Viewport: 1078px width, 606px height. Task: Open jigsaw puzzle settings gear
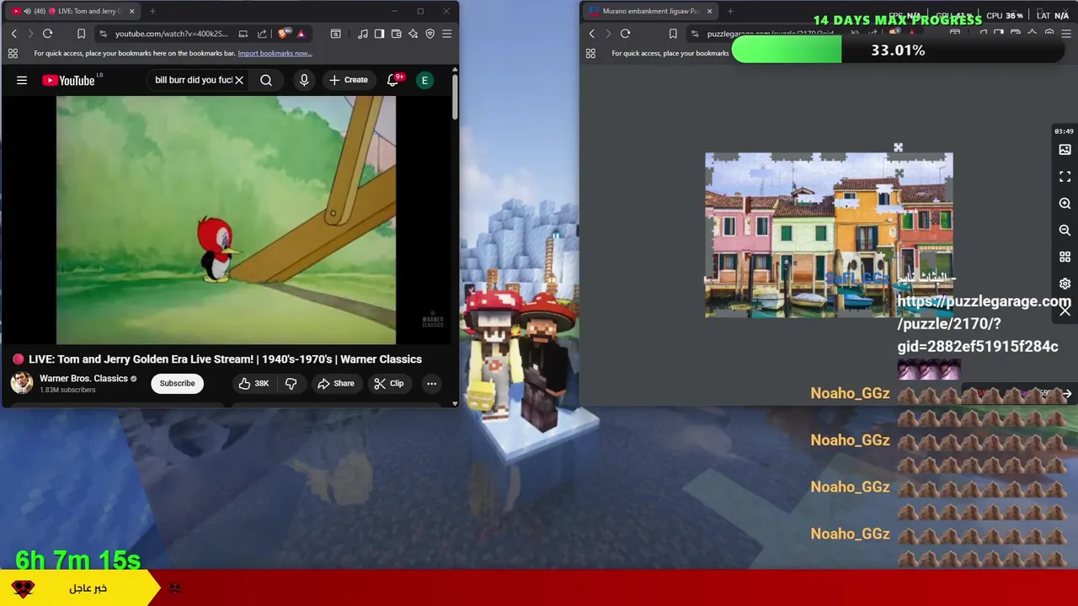1065,284
